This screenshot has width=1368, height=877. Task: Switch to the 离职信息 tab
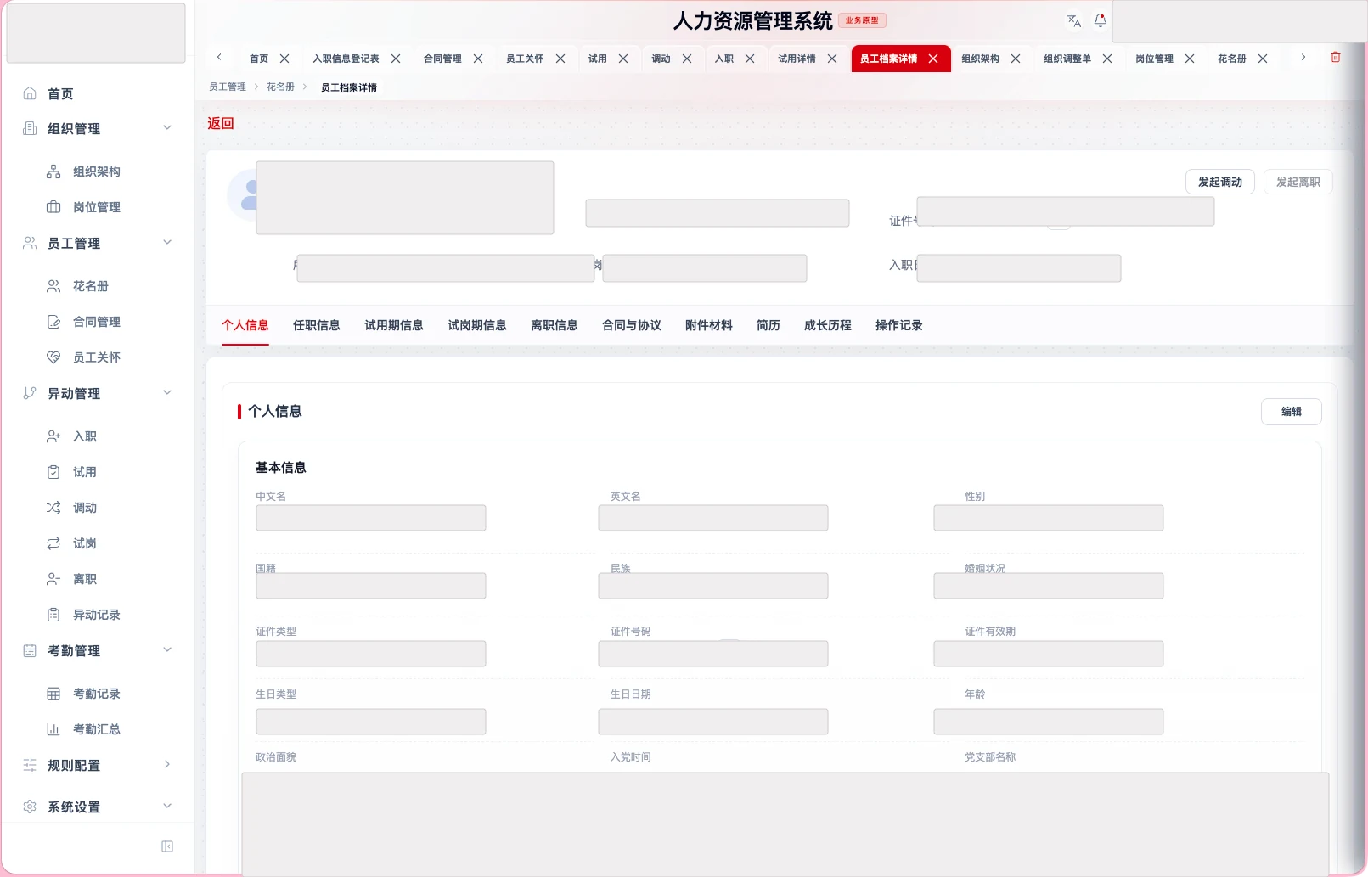555,325
